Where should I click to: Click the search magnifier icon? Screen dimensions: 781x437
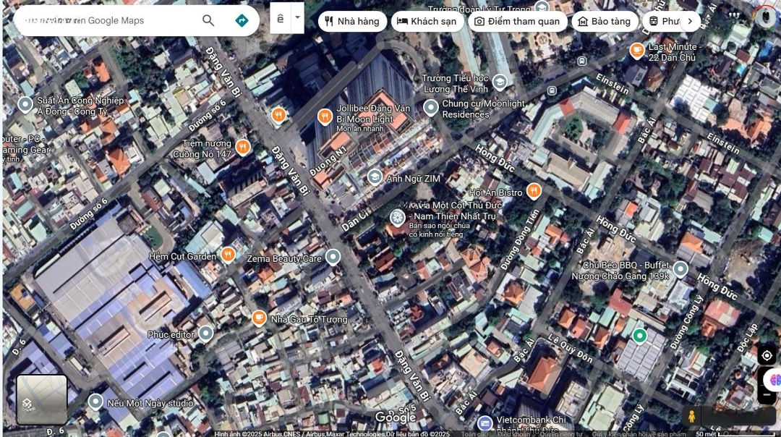(x=208, y=20)
